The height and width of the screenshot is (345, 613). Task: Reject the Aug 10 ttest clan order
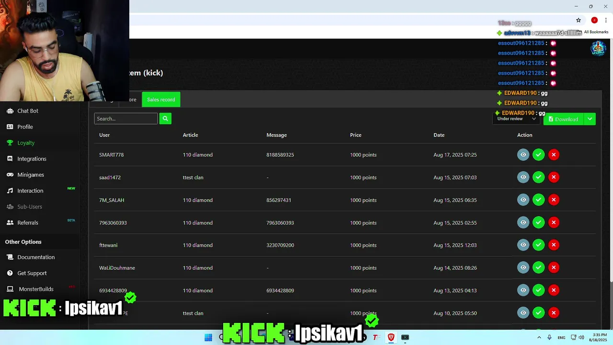(554, 313)
